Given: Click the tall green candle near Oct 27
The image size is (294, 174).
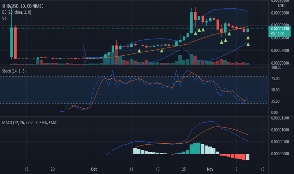Looking at the screenshot, I should click(191, 22).
